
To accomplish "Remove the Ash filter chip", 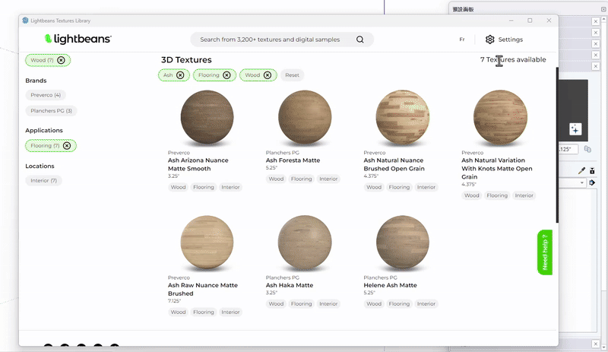I will click(x=180, y=75).
